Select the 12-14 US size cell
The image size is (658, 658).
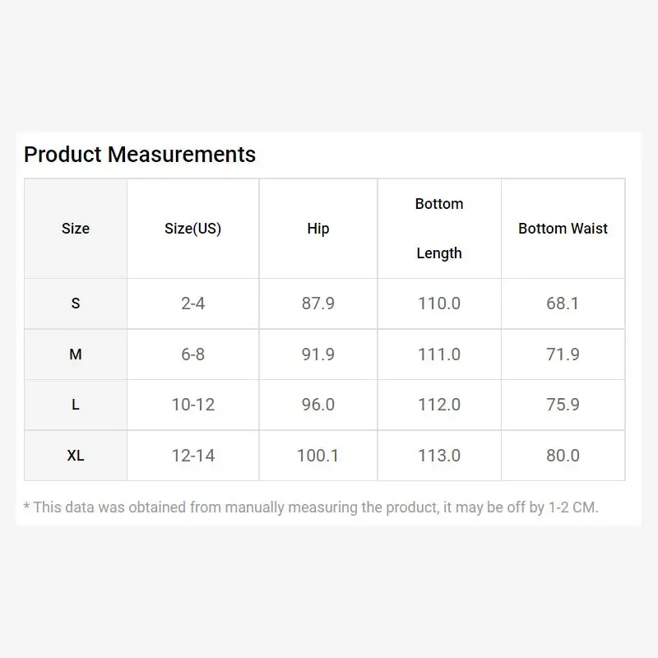point(193,456)
